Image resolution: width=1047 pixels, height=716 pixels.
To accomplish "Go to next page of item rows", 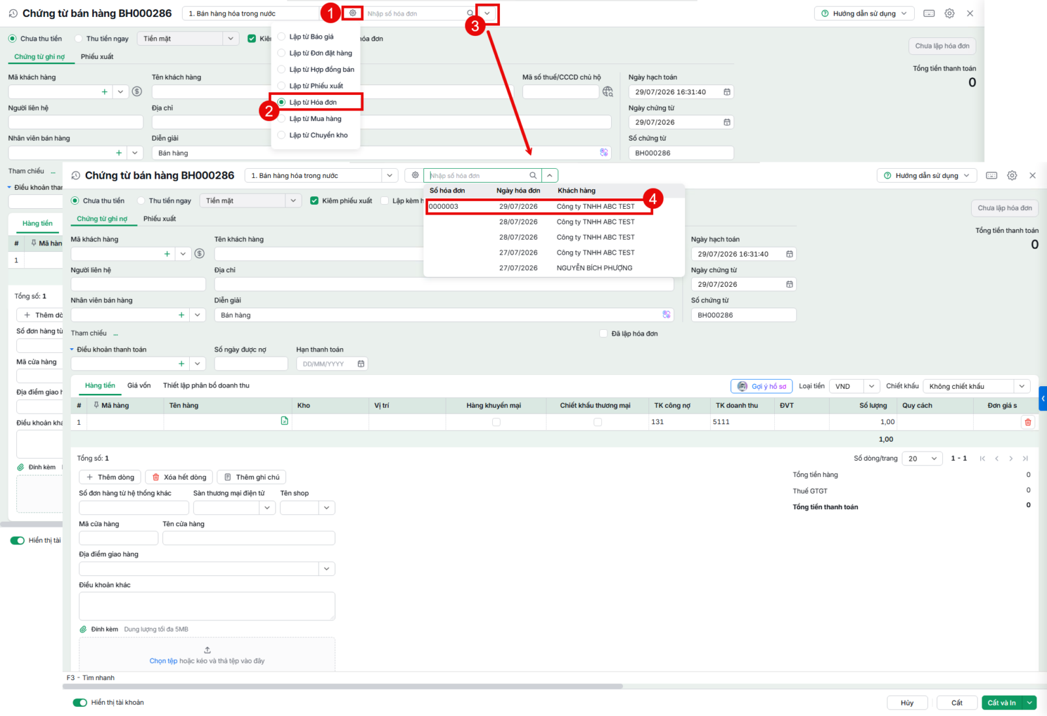I will 1011,459.
